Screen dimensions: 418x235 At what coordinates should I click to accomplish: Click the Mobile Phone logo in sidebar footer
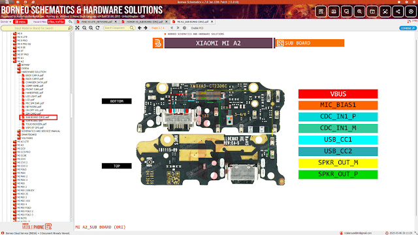coord(37,227)
